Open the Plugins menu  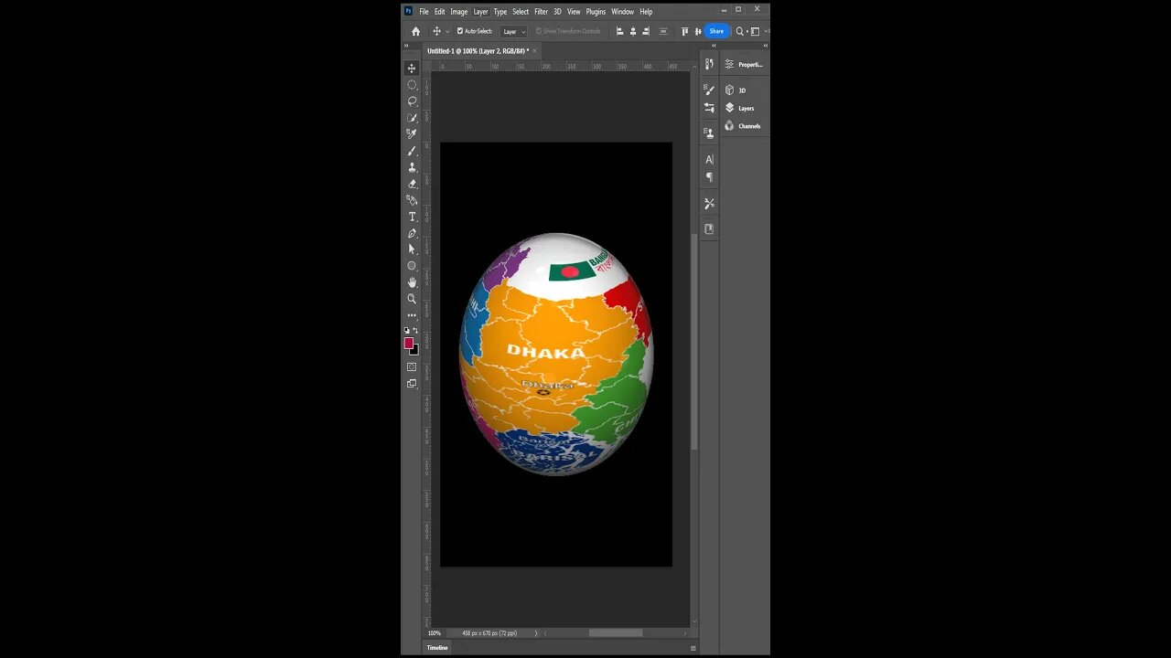596,12
